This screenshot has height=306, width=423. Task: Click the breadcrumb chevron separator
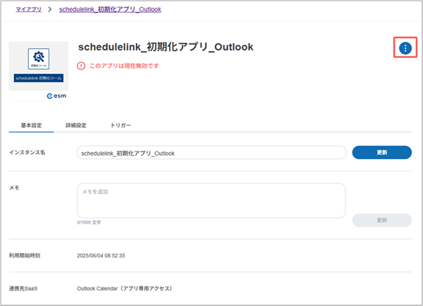(50, 10)
